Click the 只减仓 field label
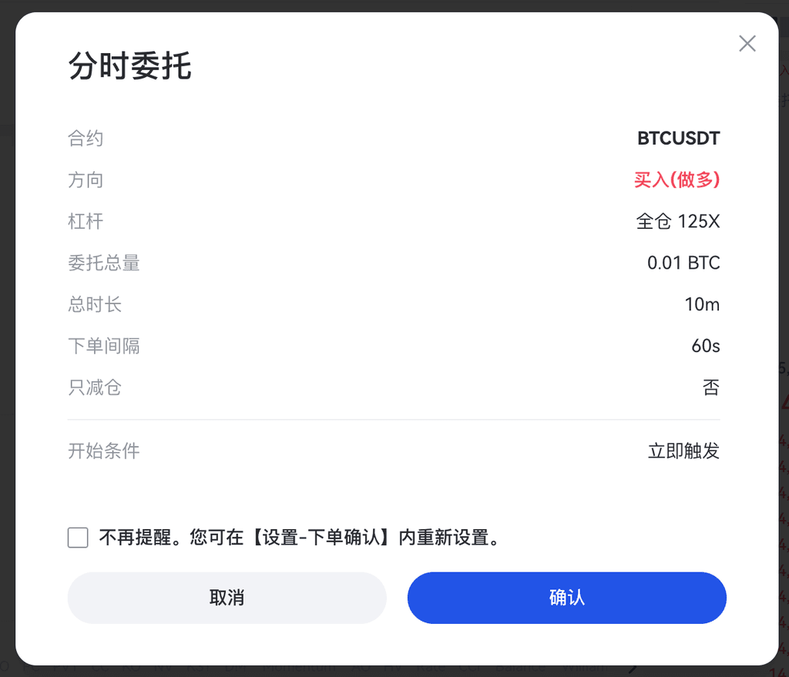This screenshot has height=677, width=789. [95, 388]
